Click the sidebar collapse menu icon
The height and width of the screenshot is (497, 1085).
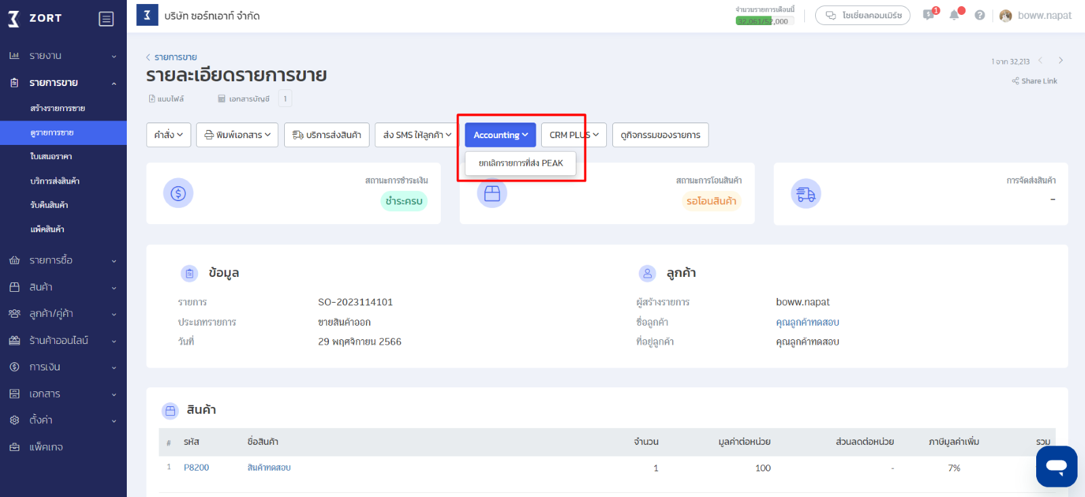(x=106, y=19)
